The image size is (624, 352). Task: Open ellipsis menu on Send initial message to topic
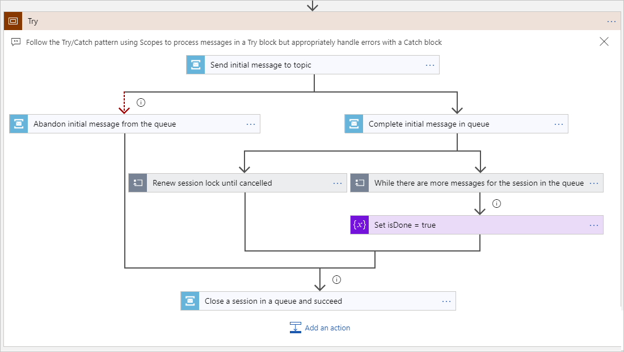(x=429, y=64)
